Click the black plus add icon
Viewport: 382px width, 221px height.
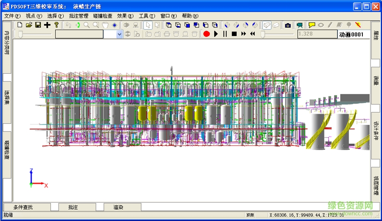click(47, 25)
